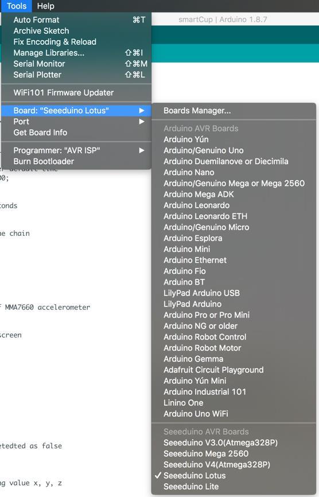This screenshot has width=319, height=497.
Task: Choose Arduino Industrial 101
Action: pos(234,392)
